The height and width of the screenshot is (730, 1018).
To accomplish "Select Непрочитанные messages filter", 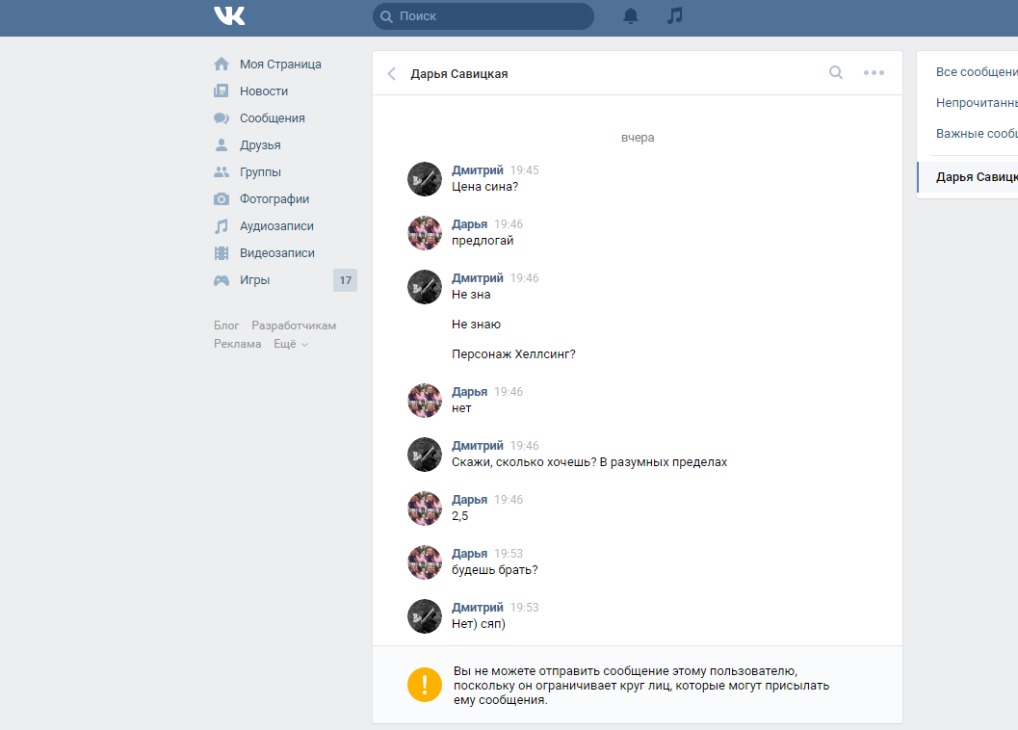I will pos(977,103).
